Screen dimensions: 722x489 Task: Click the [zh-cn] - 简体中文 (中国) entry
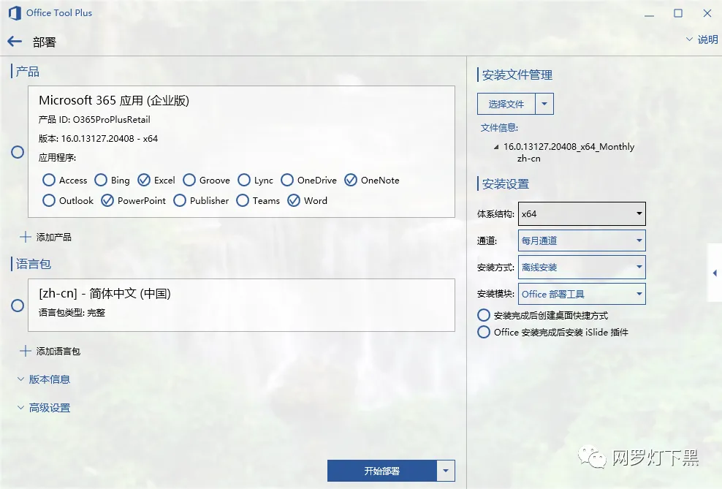tap(104, 293)
